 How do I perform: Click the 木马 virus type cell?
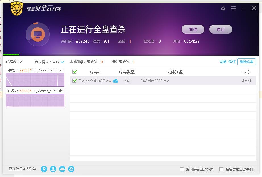coord(127,81)
